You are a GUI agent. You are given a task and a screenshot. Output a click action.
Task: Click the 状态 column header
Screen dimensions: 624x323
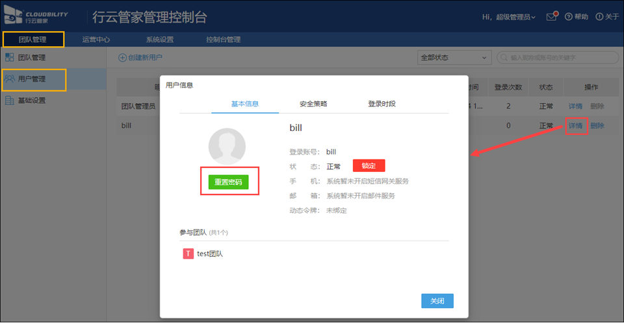[x=546, y=87]
